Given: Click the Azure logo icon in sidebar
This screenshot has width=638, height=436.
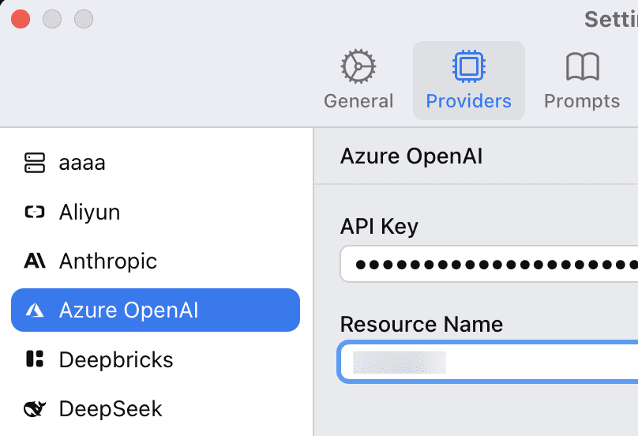Looking at the screenshot, I should 35,310.
